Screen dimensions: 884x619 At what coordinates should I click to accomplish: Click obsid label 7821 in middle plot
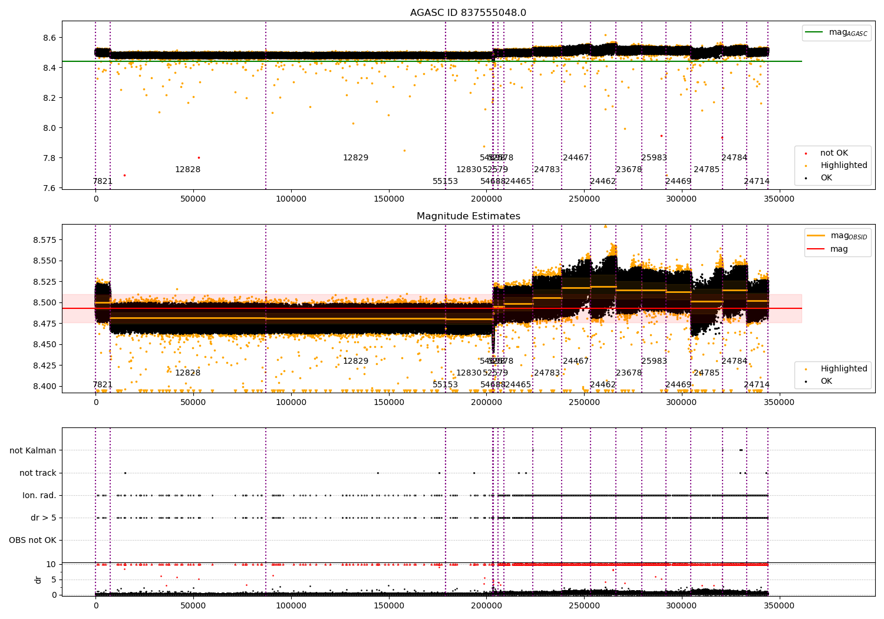103,385
